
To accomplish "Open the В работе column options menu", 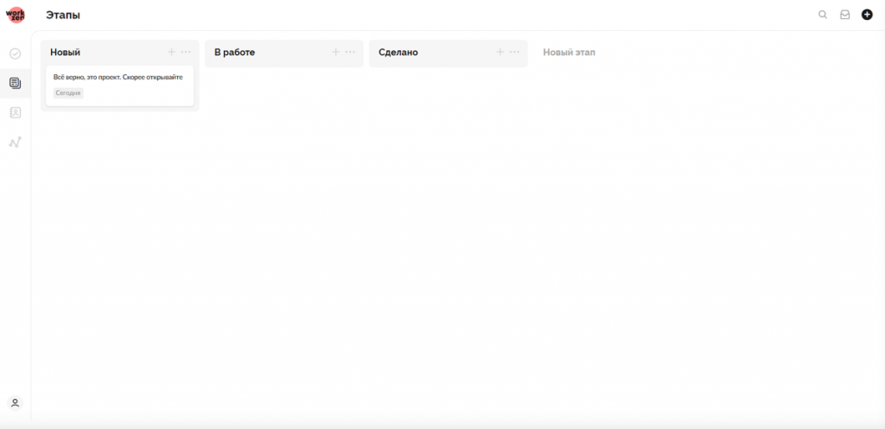I will 350,52.
